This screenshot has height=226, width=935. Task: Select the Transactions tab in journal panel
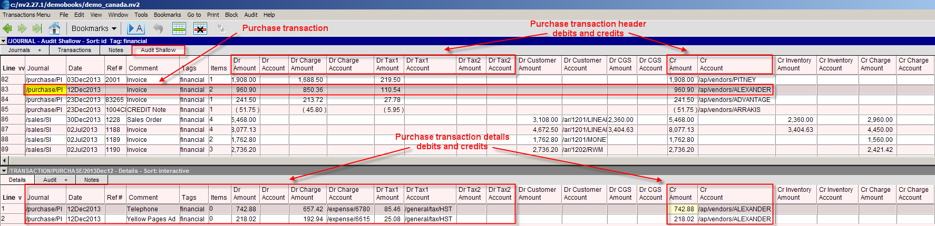pos(74,50)
